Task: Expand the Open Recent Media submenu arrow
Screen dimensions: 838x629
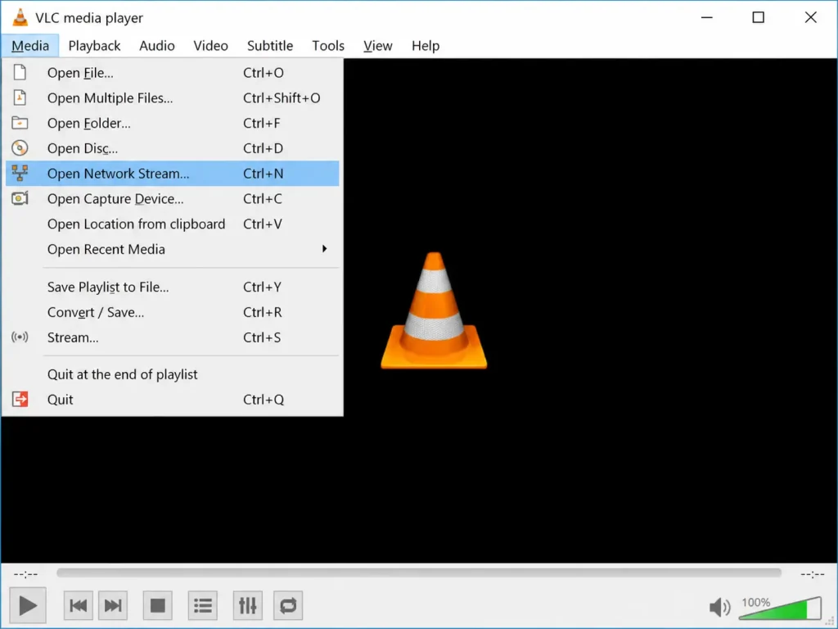Action: 324,249
